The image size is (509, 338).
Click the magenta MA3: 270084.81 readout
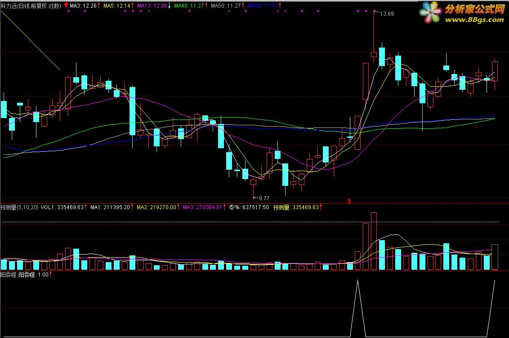click(x=202, y=207)
